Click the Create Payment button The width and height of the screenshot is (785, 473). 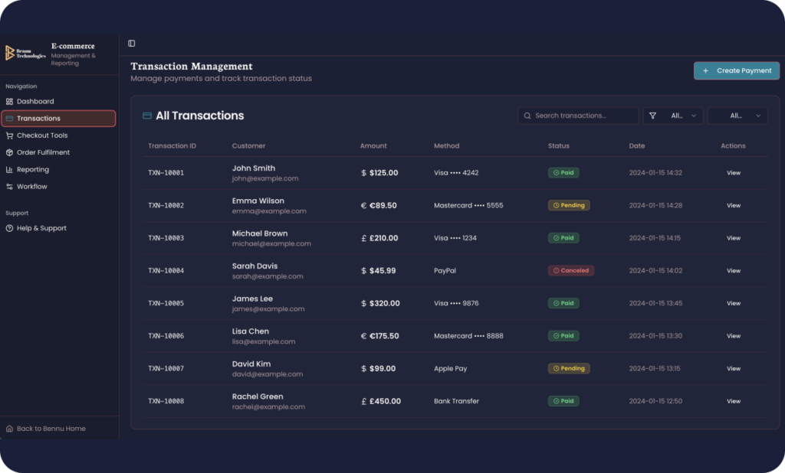pyautogui.click(x=737, y=70)
